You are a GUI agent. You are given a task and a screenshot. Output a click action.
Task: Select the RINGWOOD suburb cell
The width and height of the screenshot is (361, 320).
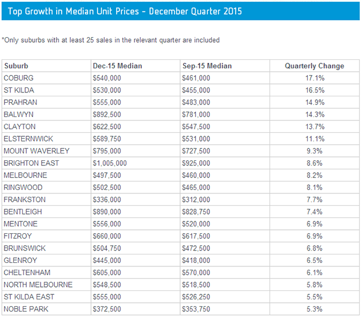pyautogui.click(x=23, y=188)
